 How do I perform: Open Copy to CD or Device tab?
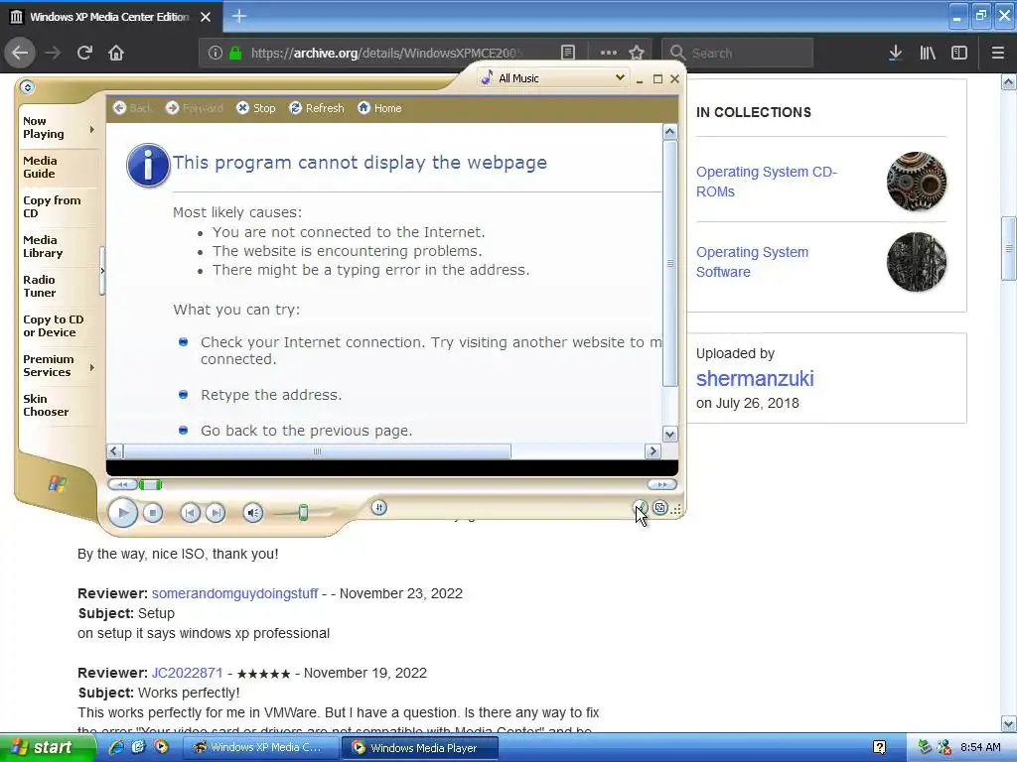57,325
